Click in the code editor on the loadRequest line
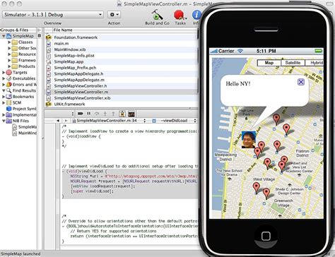Screen dimensions: 335x257 click(x=103, y=186)
